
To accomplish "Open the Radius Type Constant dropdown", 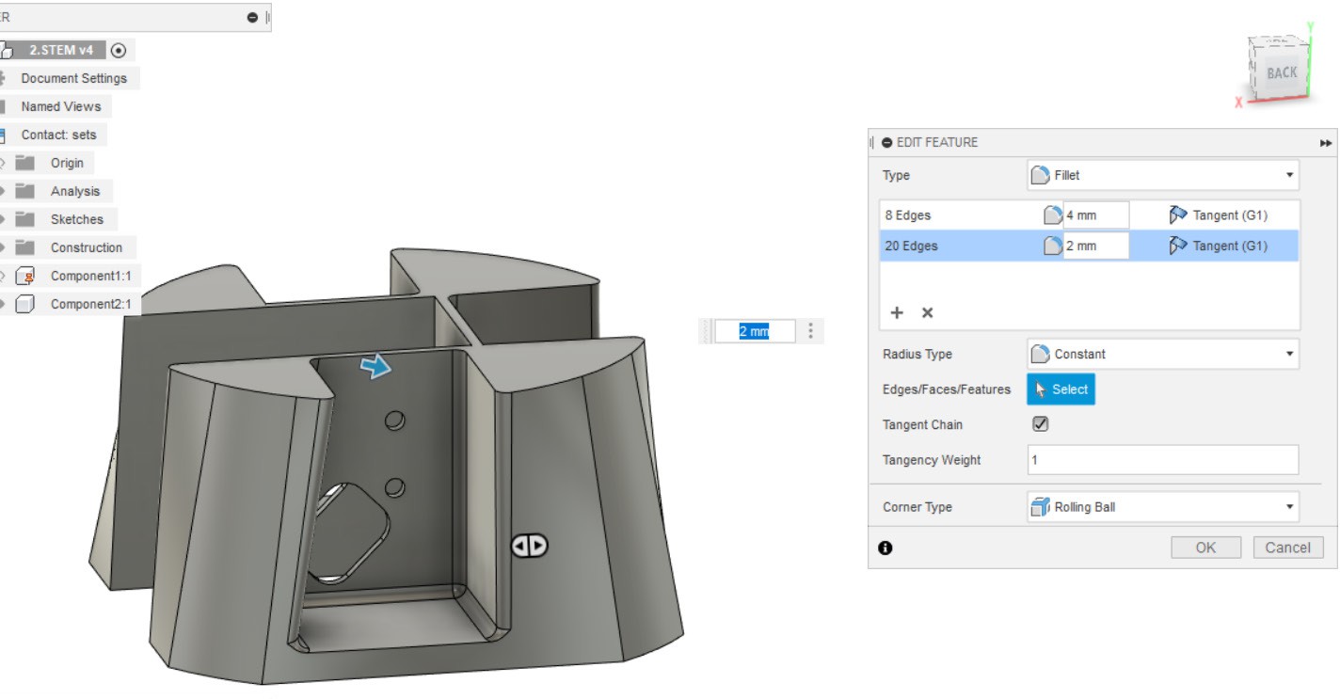I will pyautogui.click(x=1162, y=355).
